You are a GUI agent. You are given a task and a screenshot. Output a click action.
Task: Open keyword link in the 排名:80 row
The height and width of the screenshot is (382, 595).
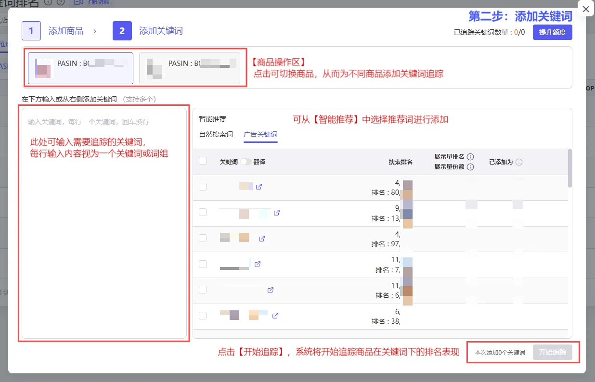[x=259, y=187]
